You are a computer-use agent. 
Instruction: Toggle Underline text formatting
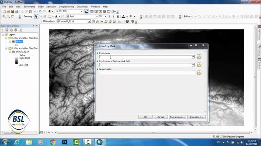[118, 16]
